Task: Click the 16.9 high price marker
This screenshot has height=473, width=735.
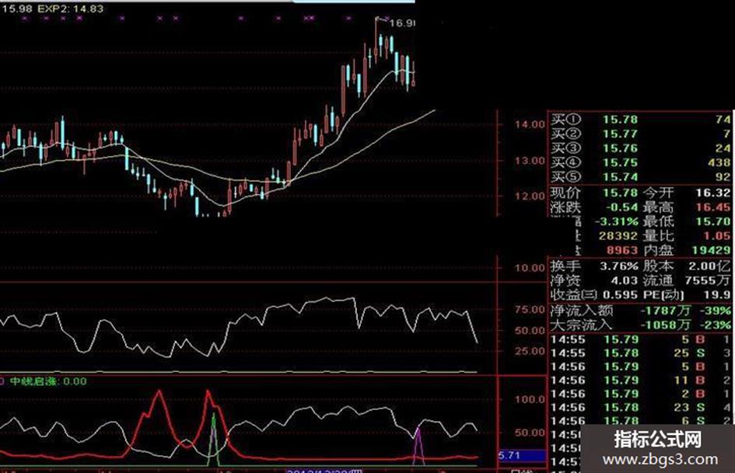Action: click(x=401, y=23)
